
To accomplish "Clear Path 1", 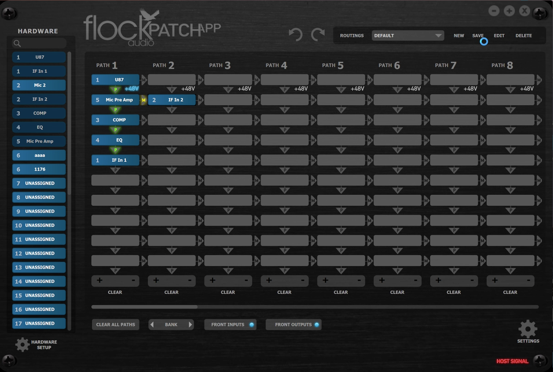I will click(x=115, y=292).
